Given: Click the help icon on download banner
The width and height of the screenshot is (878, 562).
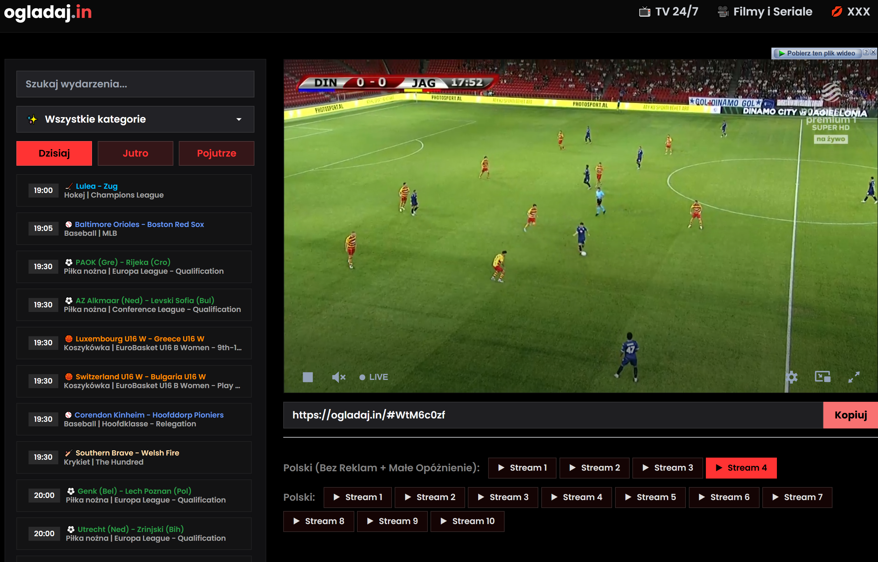Looking at the screenshot, I should [x=866, y=52].
